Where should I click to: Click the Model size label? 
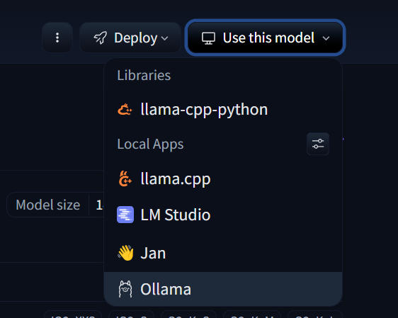coord(47,205)
